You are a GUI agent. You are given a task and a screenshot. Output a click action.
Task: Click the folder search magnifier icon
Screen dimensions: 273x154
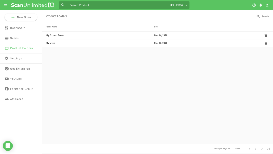258,17
